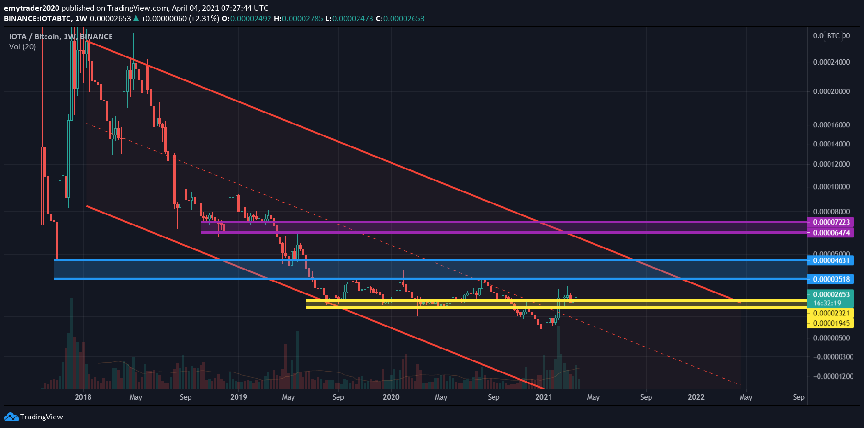This screenshot has width=864, height=428.
Task: Open the BTC currency selector label
Action: [x=833, y=36]
